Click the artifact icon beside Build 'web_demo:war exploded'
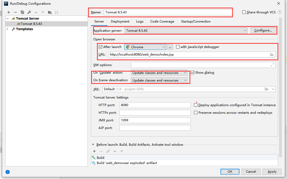This screenshot has height=179, width=287. [x=94, y=163]
